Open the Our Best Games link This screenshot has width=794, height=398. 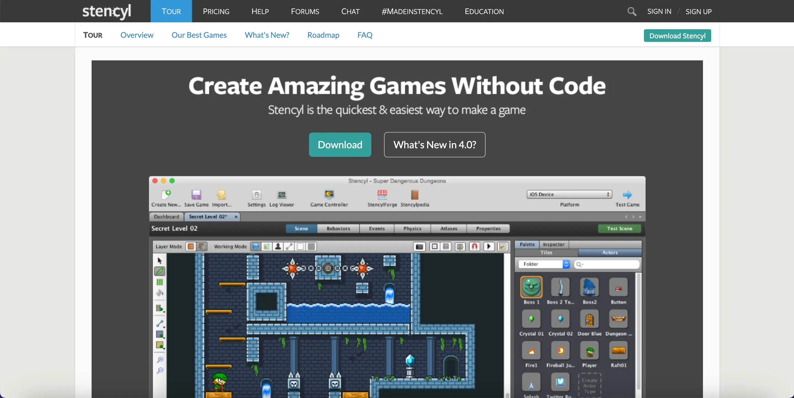click(x=199, y=35)
